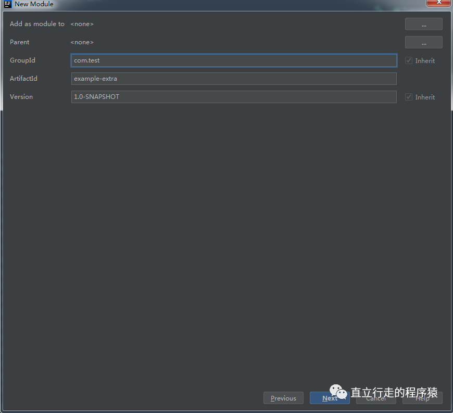453x413 pixels.
Task: Open browse button for Add as module to
Action: (423, 24)
